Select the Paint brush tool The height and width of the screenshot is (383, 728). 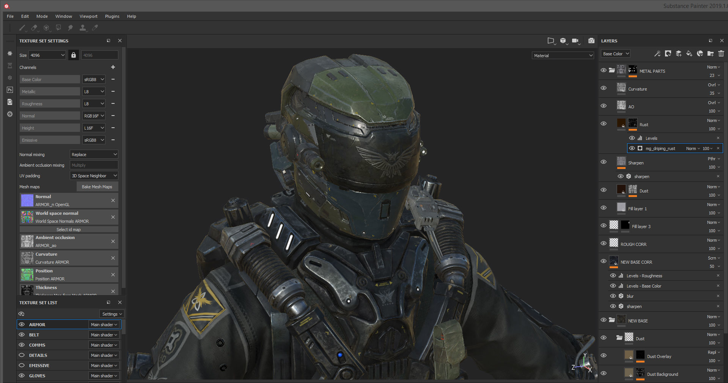(x=22, y=28)
